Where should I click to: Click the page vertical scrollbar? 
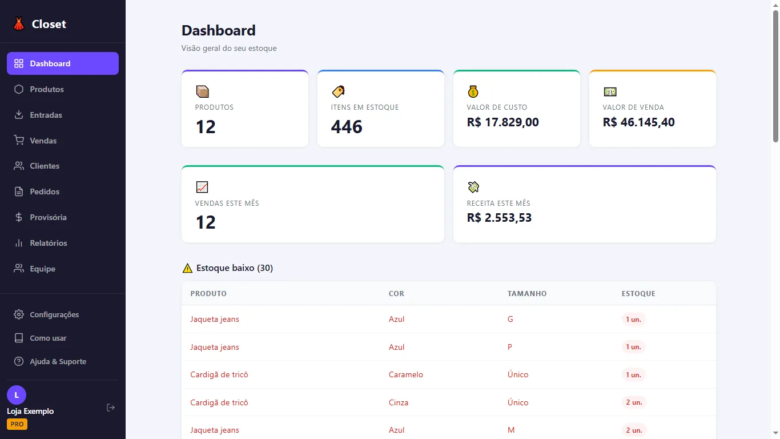coord(775,219)
